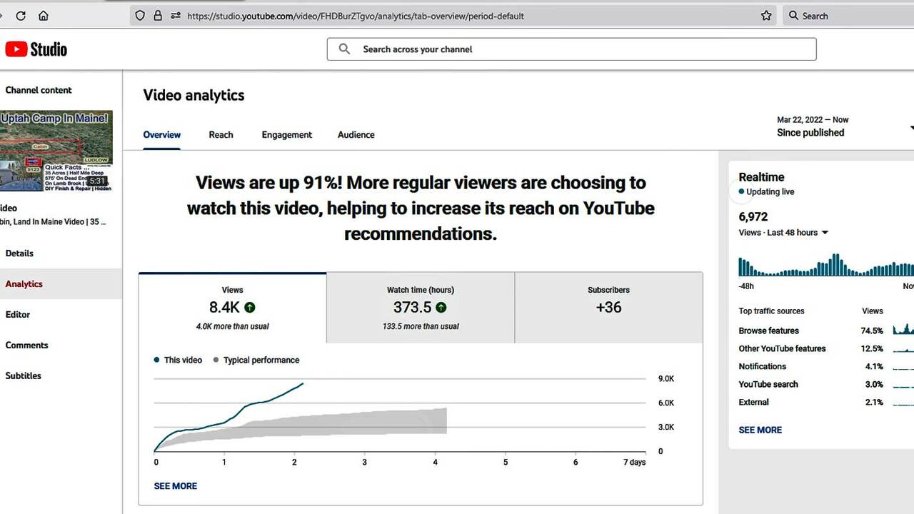Click the Realtime panel title
Image resolution: width=914 pixels, height=514 pixels.
pyautogui.click(x=761, y=177)
